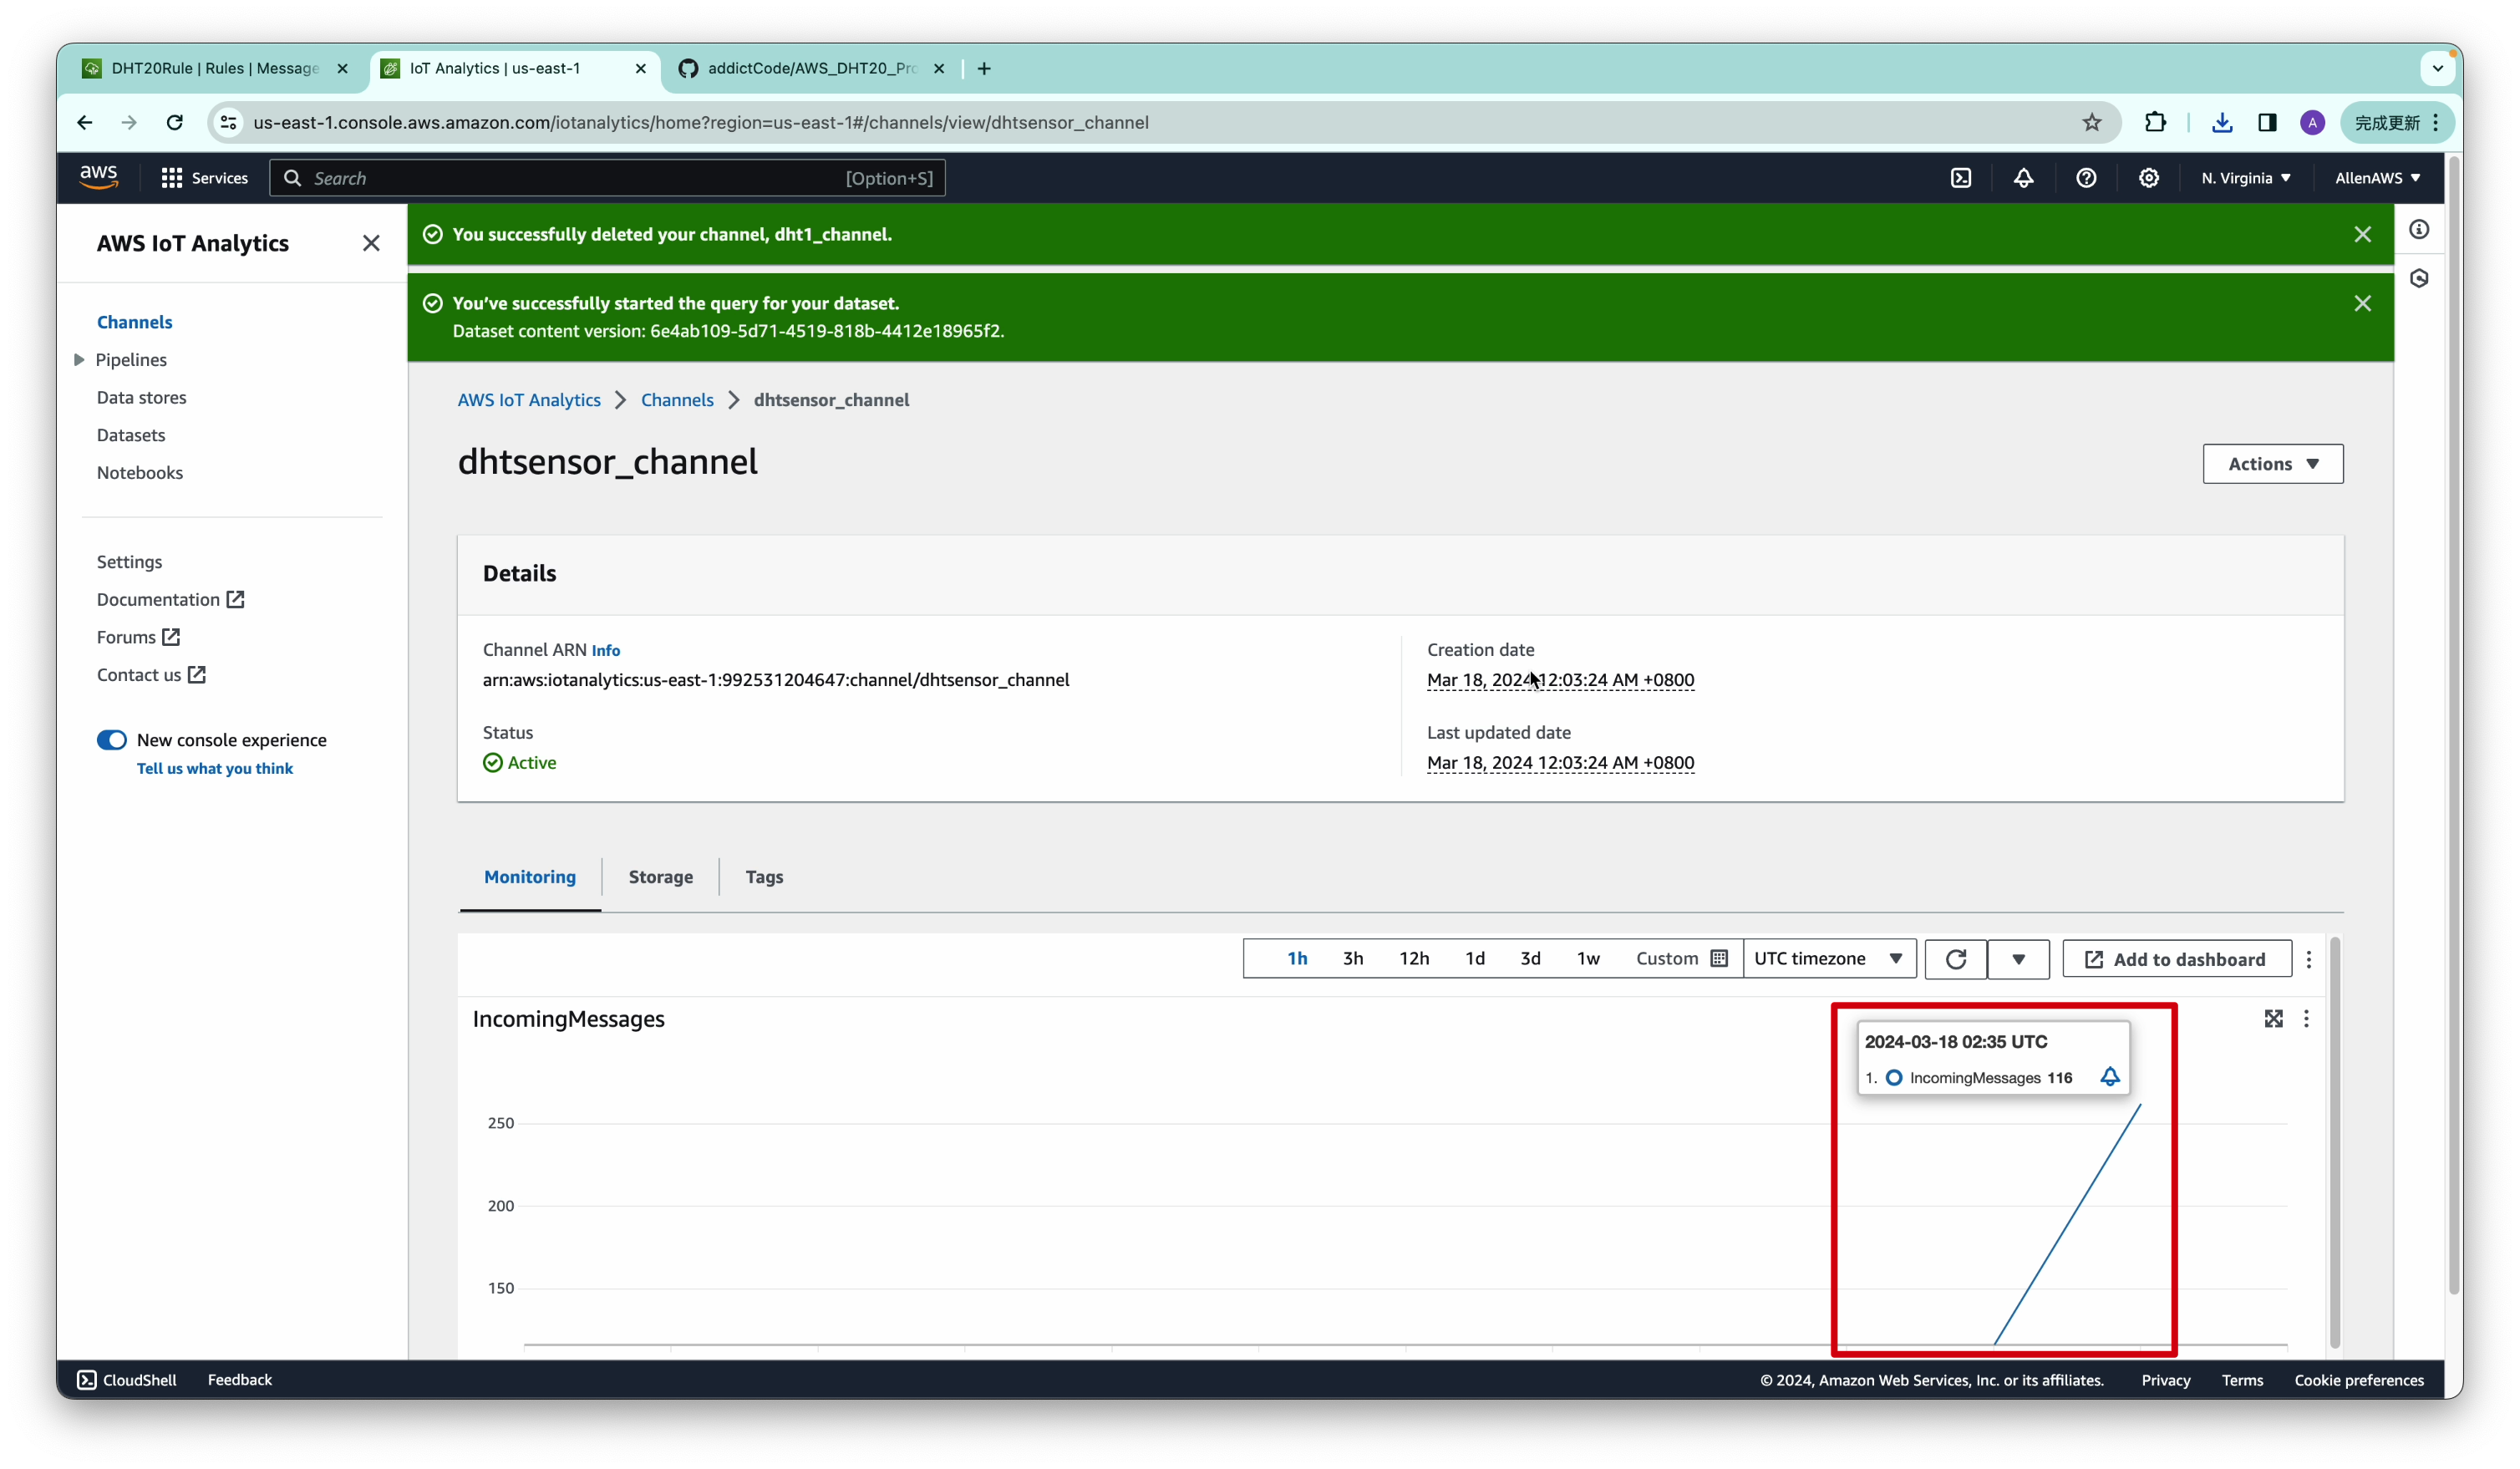
Task: Select the 1h time range
Action: [1297, 958]
